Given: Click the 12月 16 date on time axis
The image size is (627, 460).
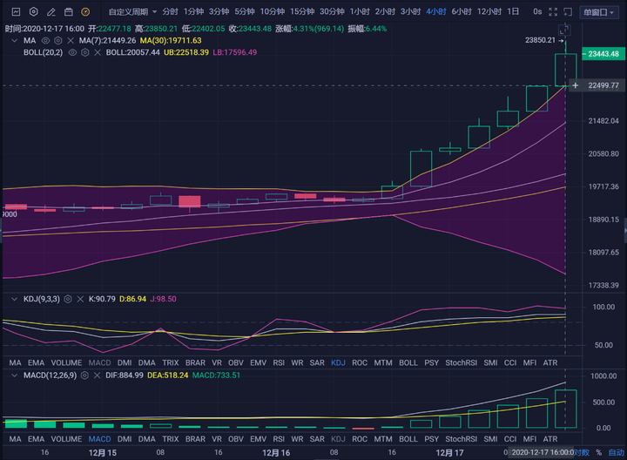Looking at the screenshot, I should coord(276,453).
